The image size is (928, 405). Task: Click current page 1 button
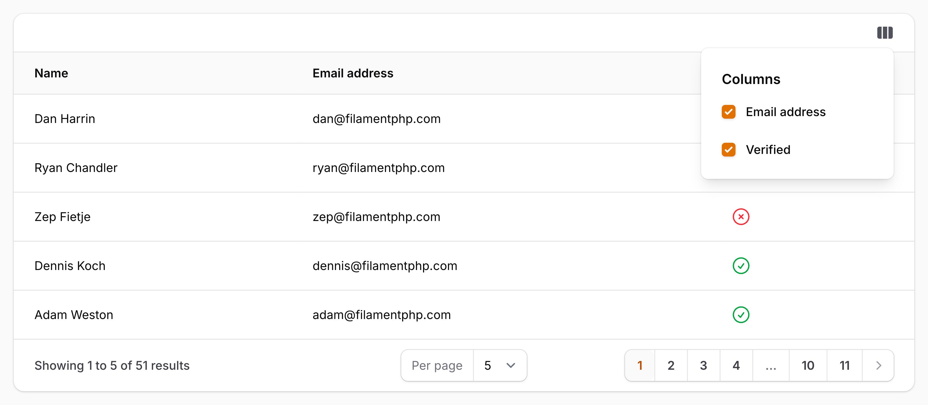point(640,365)
